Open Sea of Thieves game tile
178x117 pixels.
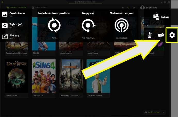tap(17, 76)
